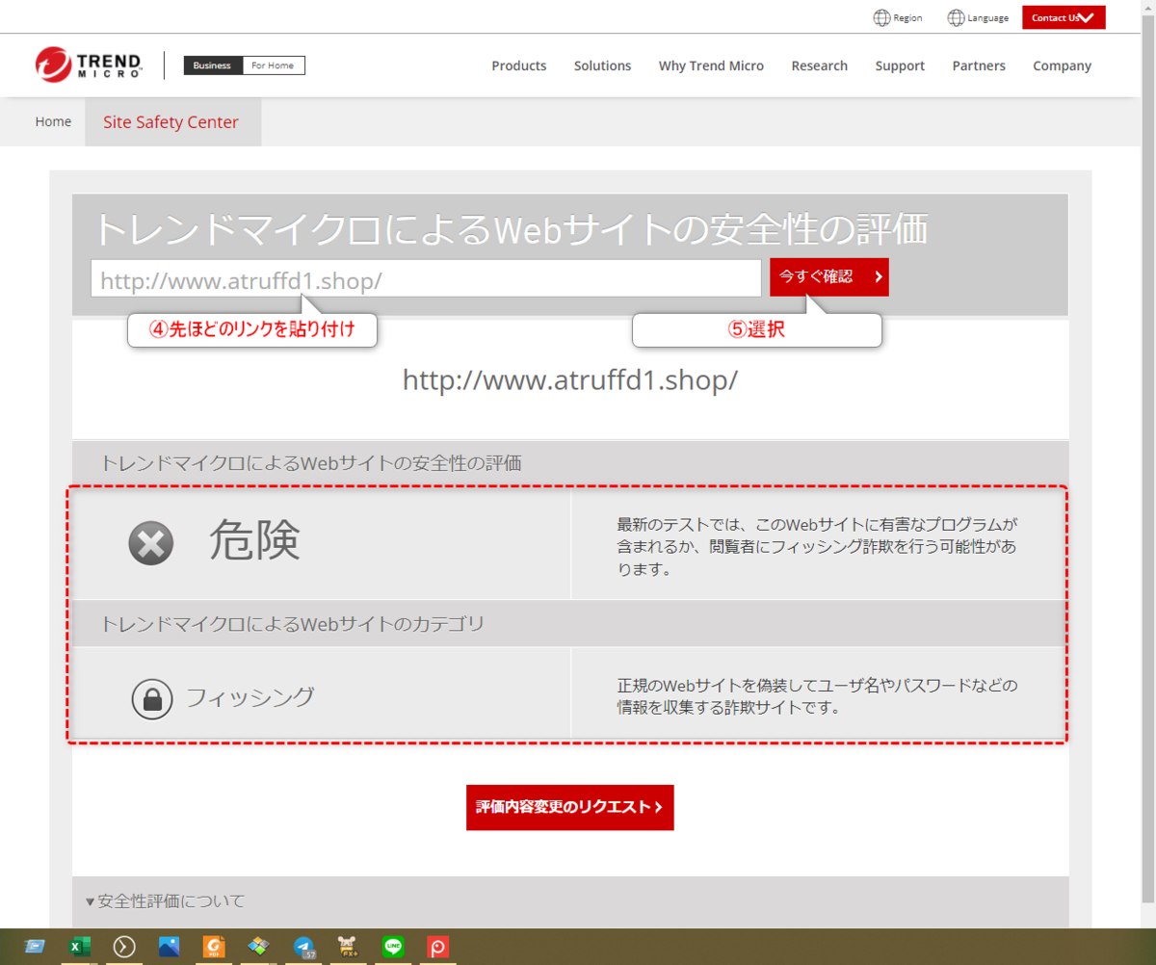Click the フィッシング category text
The width and height of the screenshot is (1156, 965).
pyautogui.click(x=250, y=697)
